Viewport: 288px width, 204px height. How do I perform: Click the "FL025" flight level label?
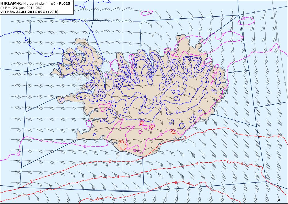pos(65,3)
